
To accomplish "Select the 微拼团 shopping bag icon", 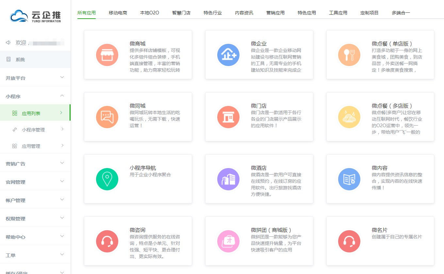I will pyautogui.click(x=228, y=241).
